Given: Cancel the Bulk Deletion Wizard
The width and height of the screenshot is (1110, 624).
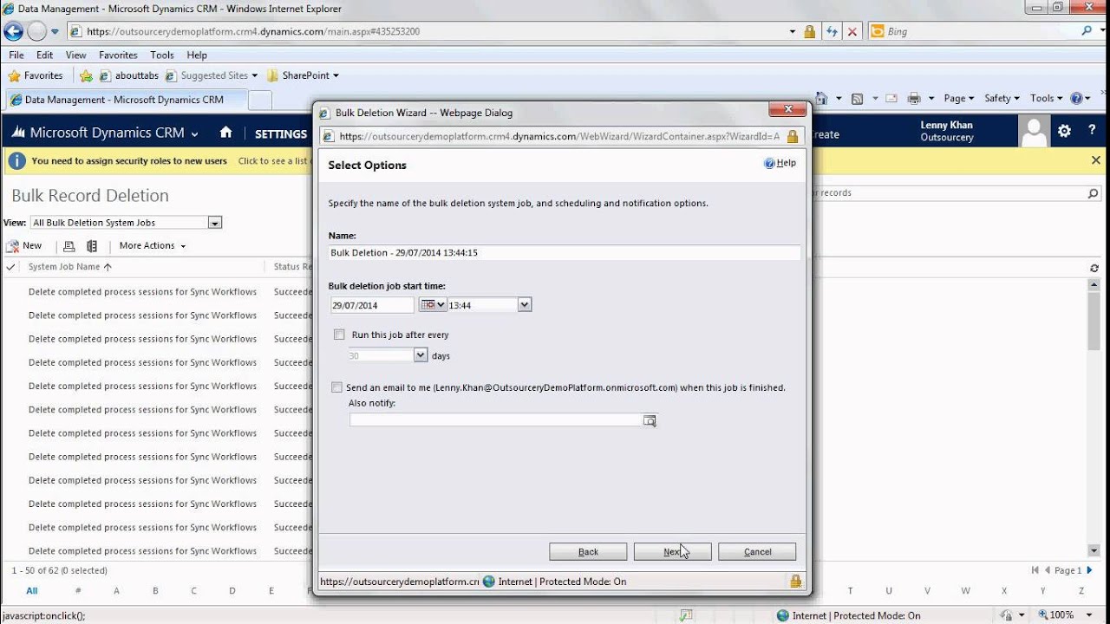Looking at the screenshot, I should (x=757, y=551).
